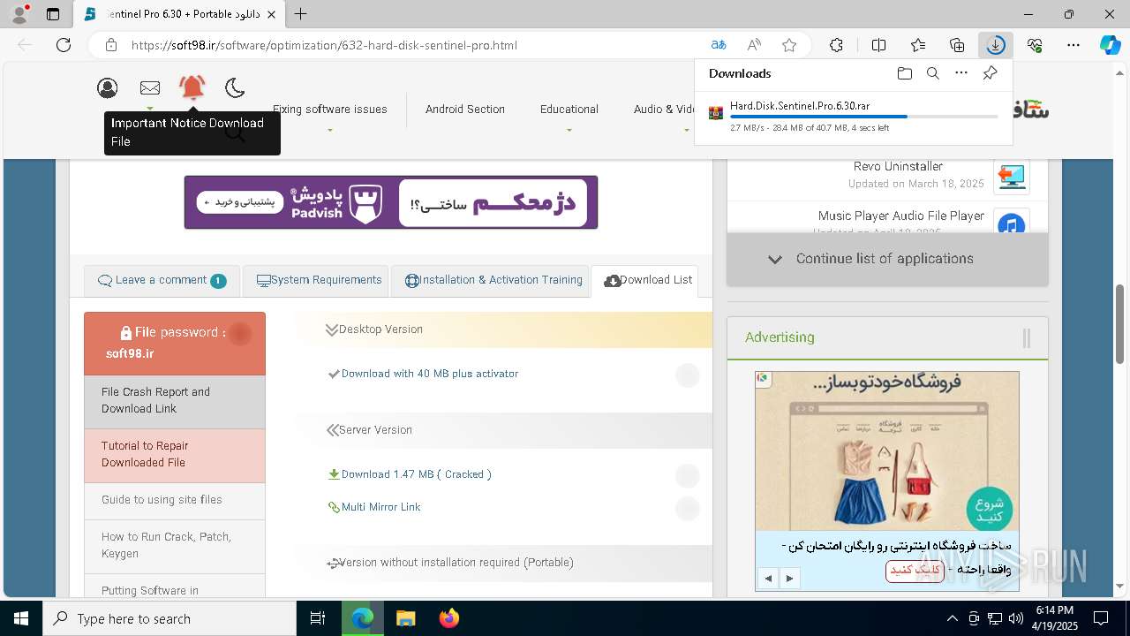Expand Continue list of applications
Screen dimensions: 1130x636
(887, 259)
